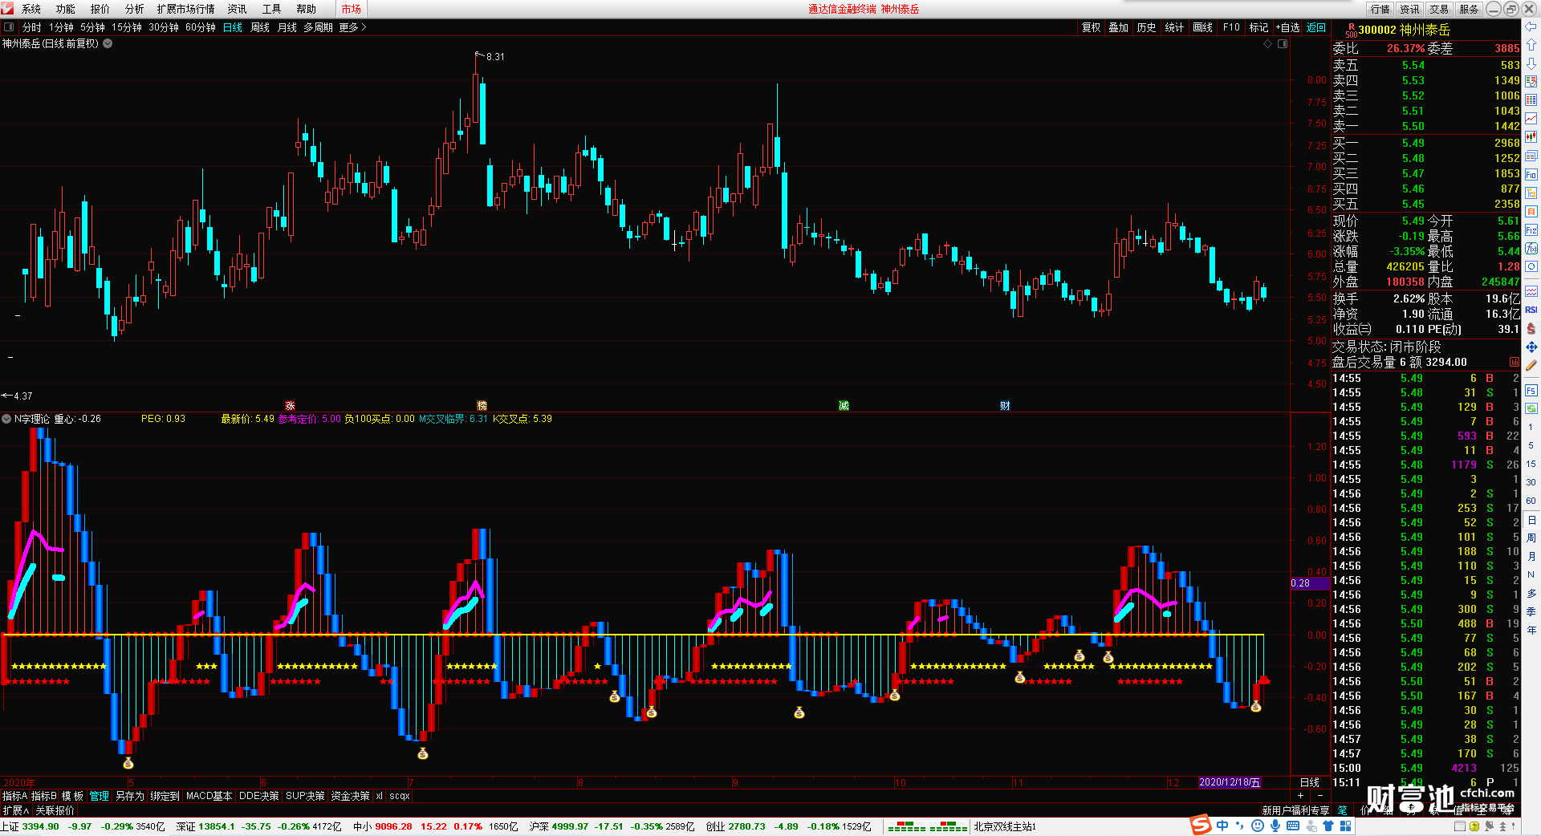Screen dimensions: 1541x836
Task: Expand the 扩展 panel at bottom left
Action: (x=15, y=810)
